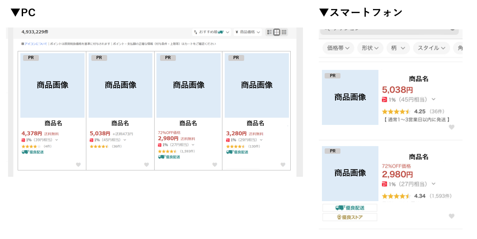Open star reviews labeled （4件）
Image resolution: width=477 pixels, height=239 pixels.
(x=37, y=146)
